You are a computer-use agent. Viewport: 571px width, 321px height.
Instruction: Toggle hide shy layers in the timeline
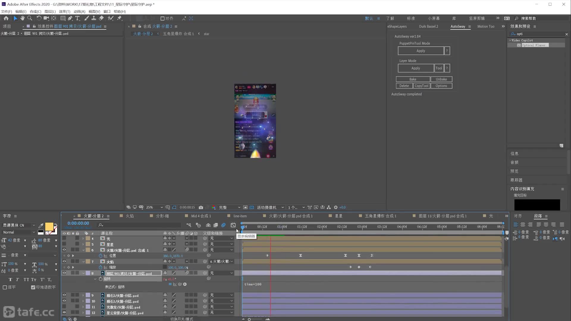[x=208, y=225]
